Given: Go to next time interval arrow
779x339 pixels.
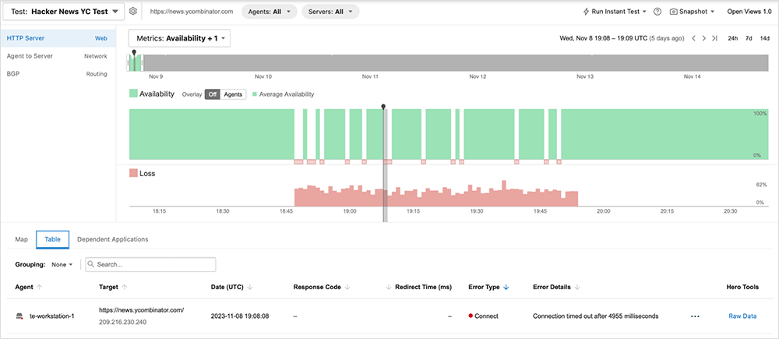Looking at the screenshot, I should click(x=703, y=38).
